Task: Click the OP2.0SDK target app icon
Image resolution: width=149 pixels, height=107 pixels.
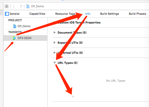Action: pyautogui.click(x=14, y=38)
